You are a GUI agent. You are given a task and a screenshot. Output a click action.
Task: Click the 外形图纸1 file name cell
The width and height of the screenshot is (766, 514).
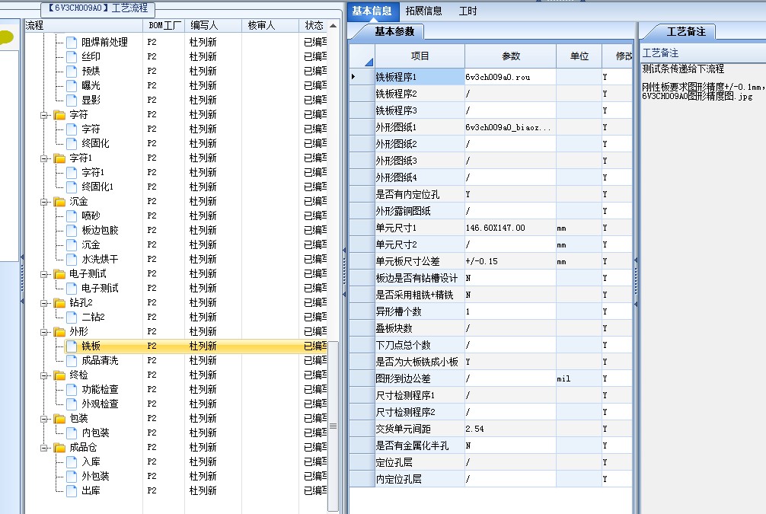510,127
